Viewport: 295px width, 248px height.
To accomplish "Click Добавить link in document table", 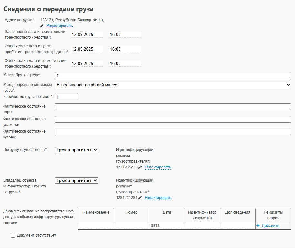I will pos(270,226).
